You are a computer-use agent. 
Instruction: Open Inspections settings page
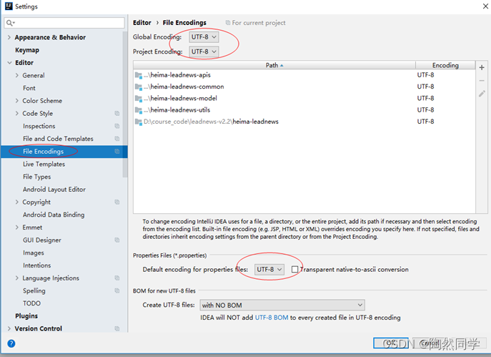[x=39, y=126]
